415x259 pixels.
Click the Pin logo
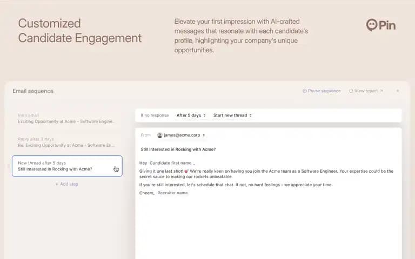[381, 25]
